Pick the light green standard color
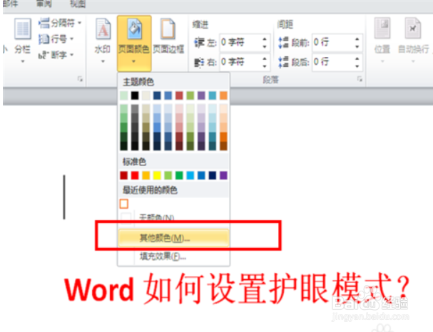This screenshot has width=433, height=332. [168, 175]
